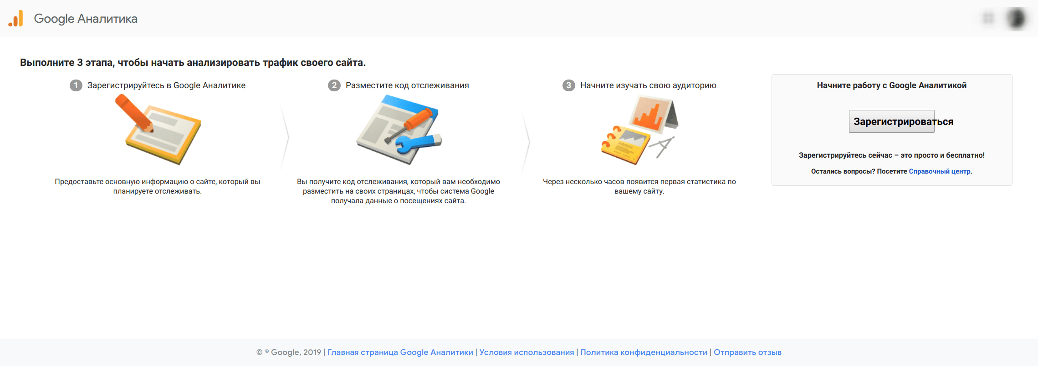Click the step 1 number badge
The width and height of the screenshot is (1038, 369).
(x=76, y=85)
